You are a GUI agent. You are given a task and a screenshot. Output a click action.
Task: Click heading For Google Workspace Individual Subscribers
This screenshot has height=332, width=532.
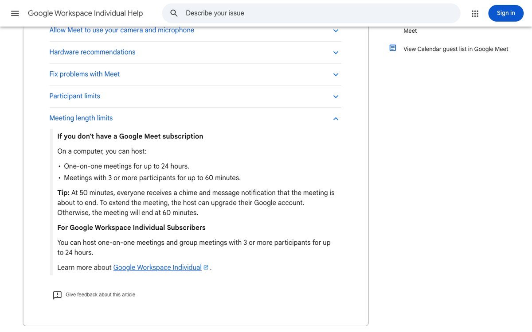(x=131, y=228)
